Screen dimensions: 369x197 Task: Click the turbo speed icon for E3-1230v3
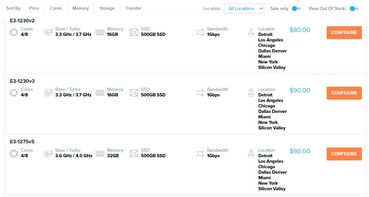[x=48, y=93]
